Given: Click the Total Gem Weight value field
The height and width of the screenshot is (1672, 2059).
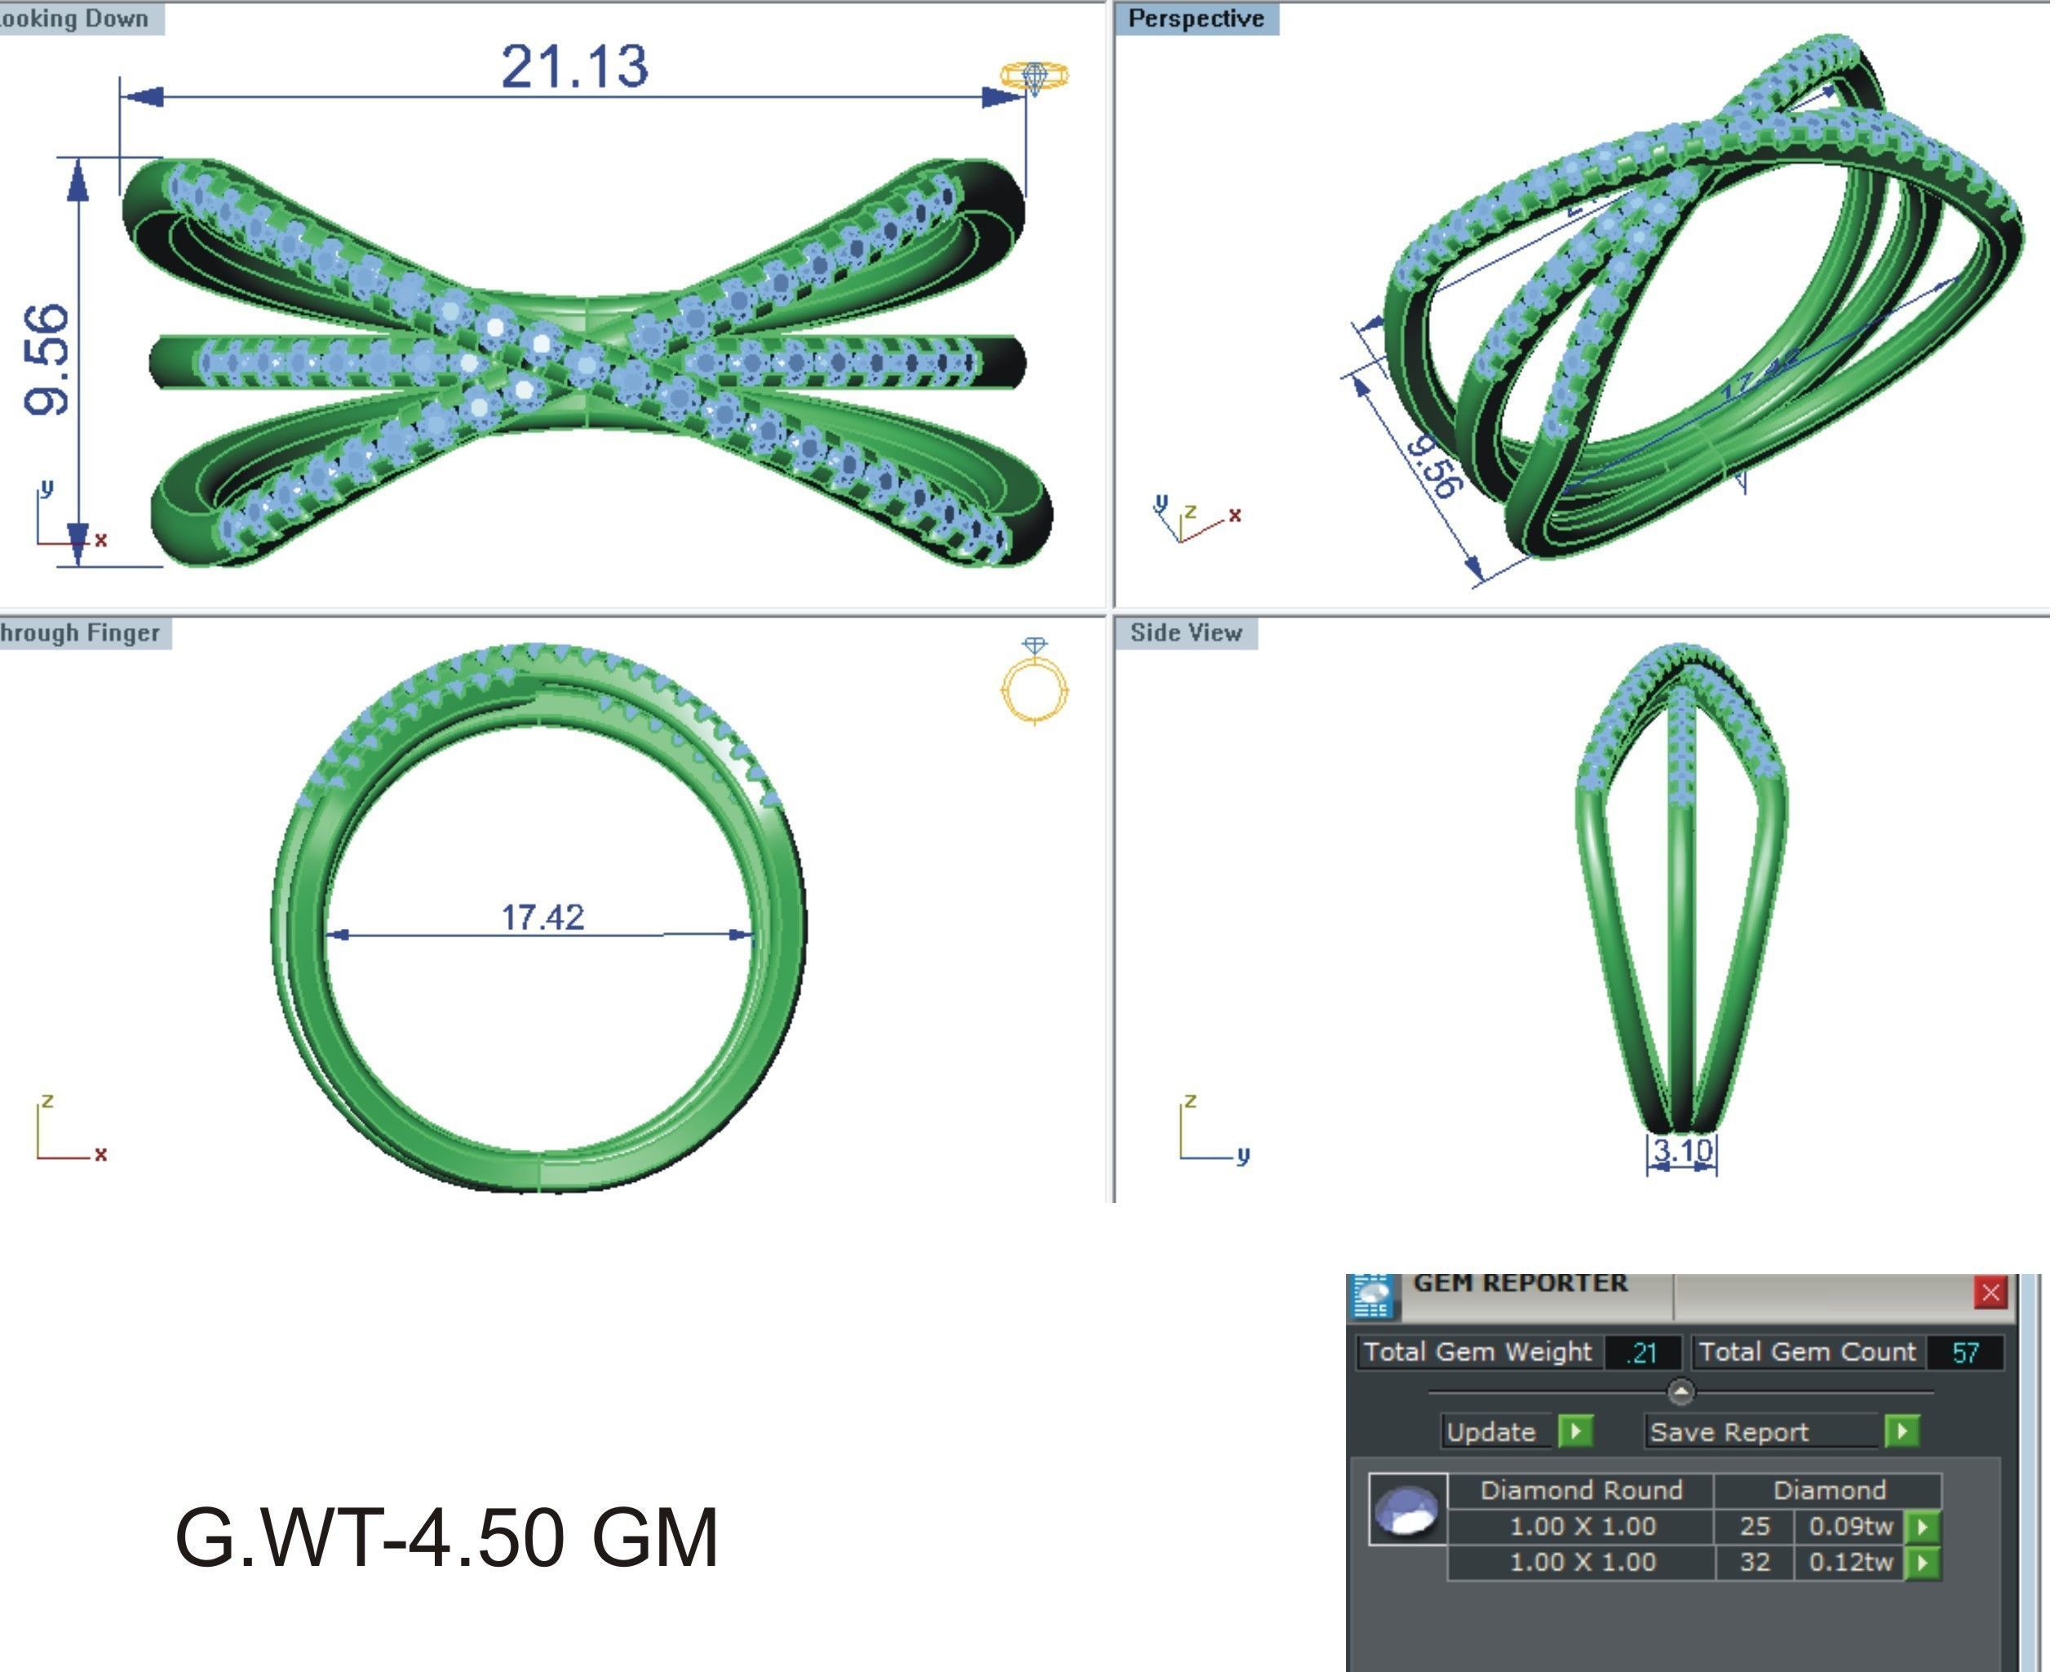Looking at the screenshot, I should click(1641, 1353).
